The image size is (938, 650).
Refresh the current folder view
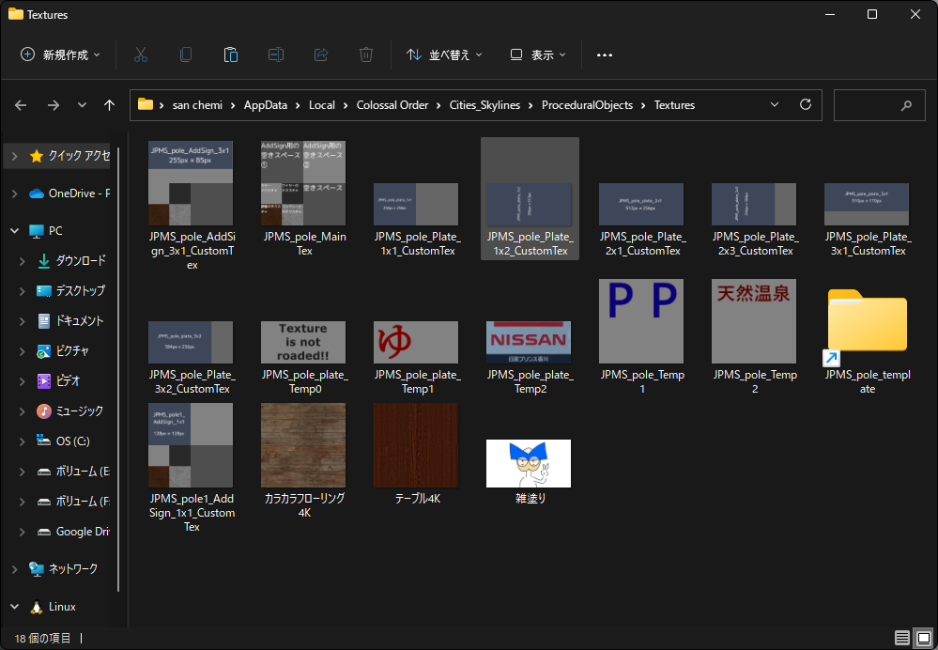(805, 105)
